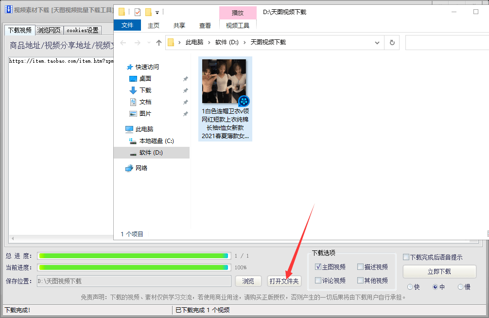Expand the address bar history dropdown
489x318 pixels.
click(377, 43)
